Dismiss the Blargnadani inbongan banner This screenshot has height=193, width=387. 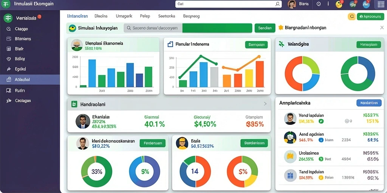(382, 28)
